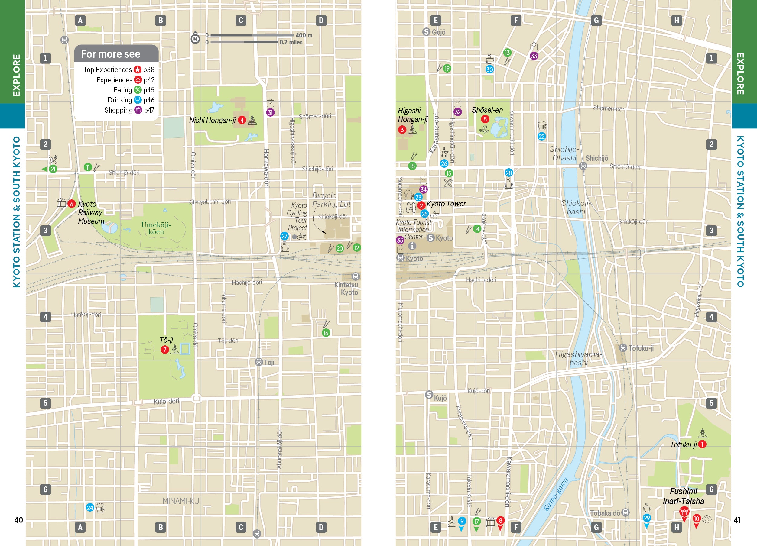Click red marker 6 Kyoto Railway Museum
The image size is (757, 546).
click(71, 204)
